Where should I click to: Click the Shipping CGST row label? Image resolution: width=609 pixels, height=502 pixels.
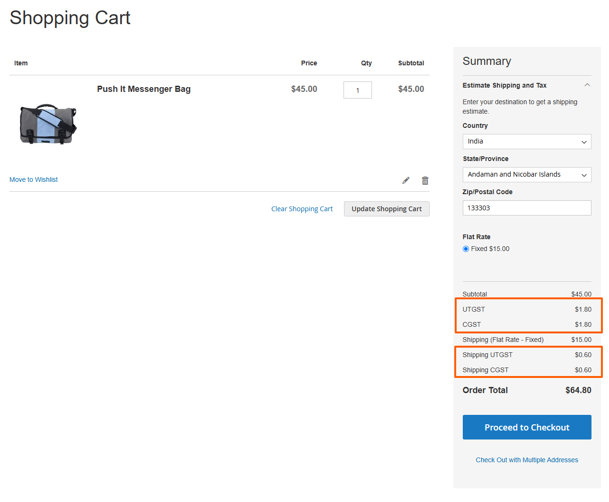click(x=485, y=370)
